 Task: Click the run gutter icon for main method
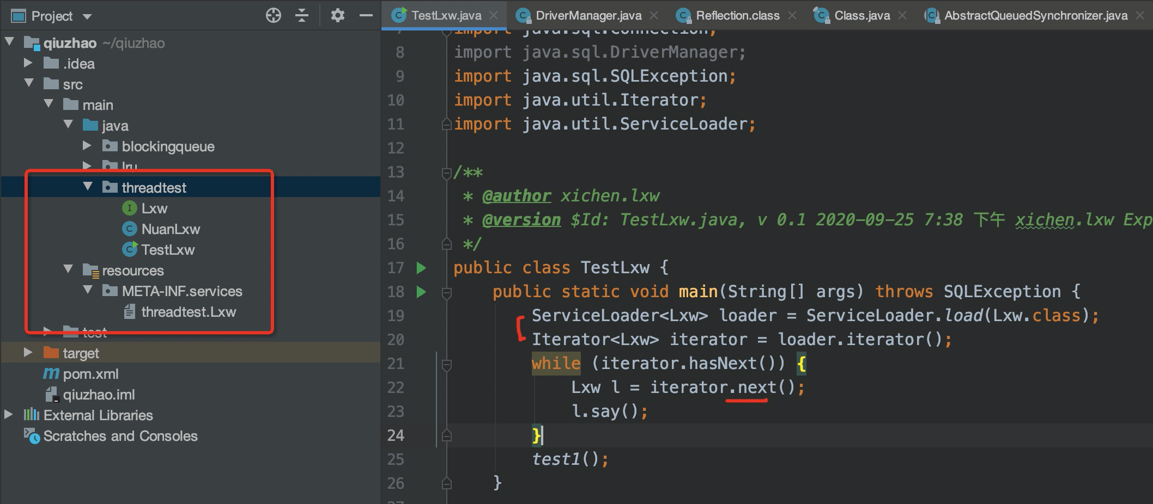pyautogui.click(x=421, y=292)
